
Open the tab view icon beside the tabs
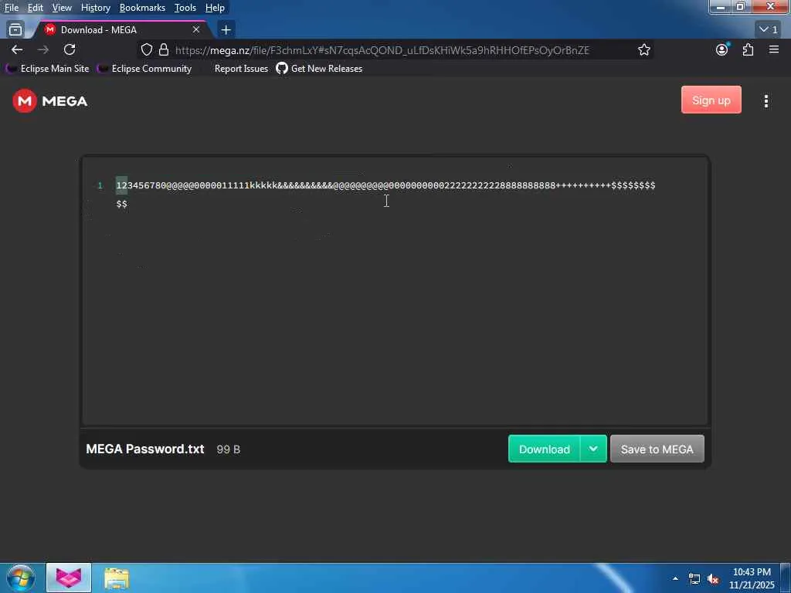(15, 30)
